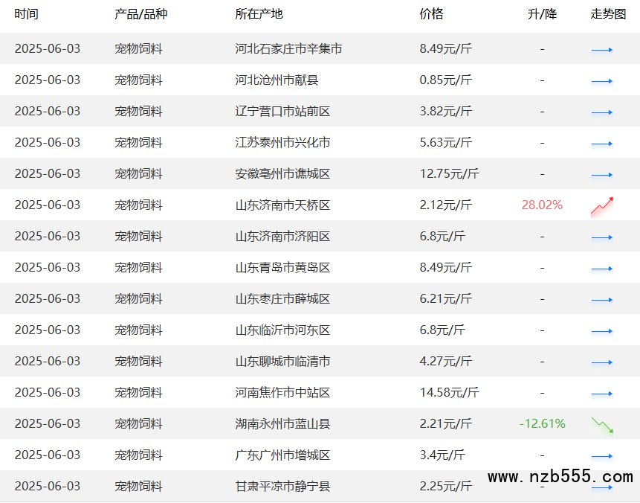View the trend chart icon for 辽宁营口市站前区
Screen dimensions: 640x503
(602, 112)
